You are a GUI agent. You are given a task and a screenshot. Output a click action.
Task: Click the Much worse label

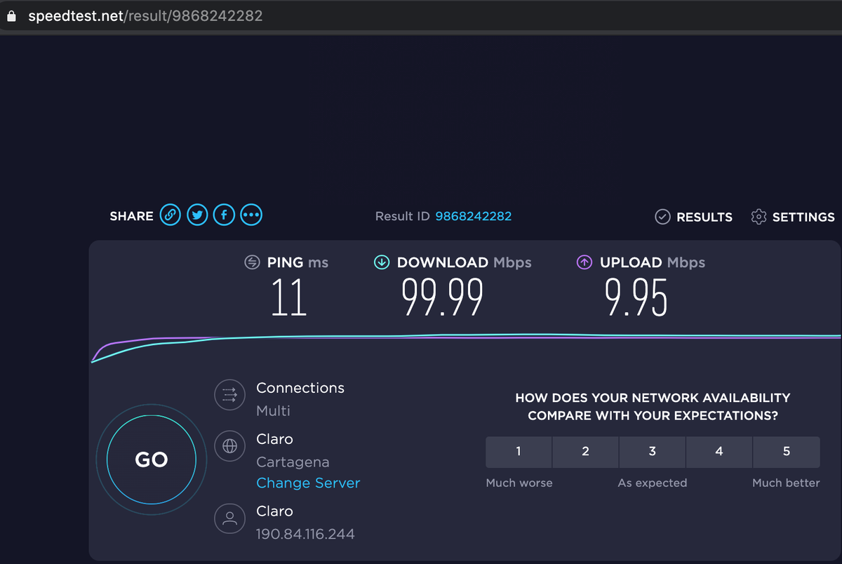(x=519, y=483)
